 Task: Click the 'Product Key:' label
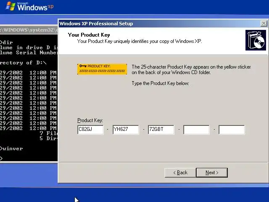[x=90, y=120]
